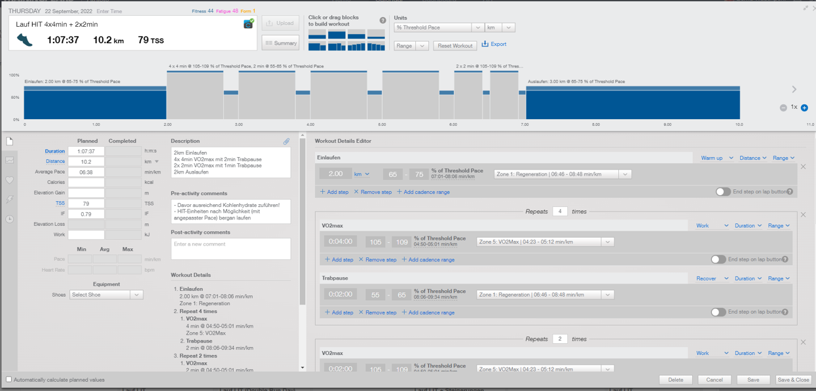Image resolution: width=816 pixels, height=391 pixels.
Task: Open the help question mark for building blocks
Action: (382, 20)
